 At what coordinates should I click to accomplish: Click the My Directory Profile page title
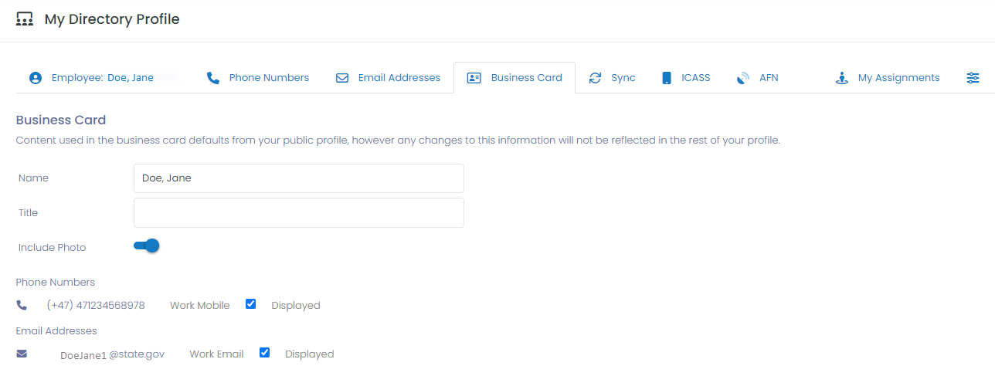tap(112, 19)
